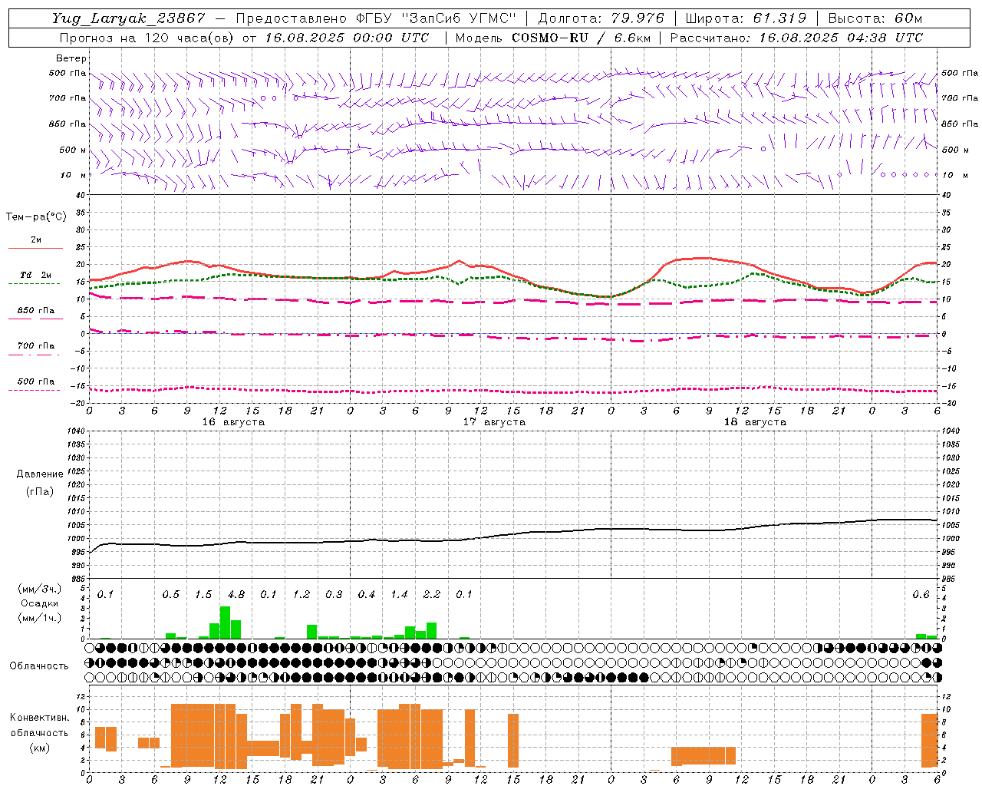The width and height of the screenshot is (982, 786).
Task: Click the (мм/3ч.) precipitation unit label
Action: [40, 589]
